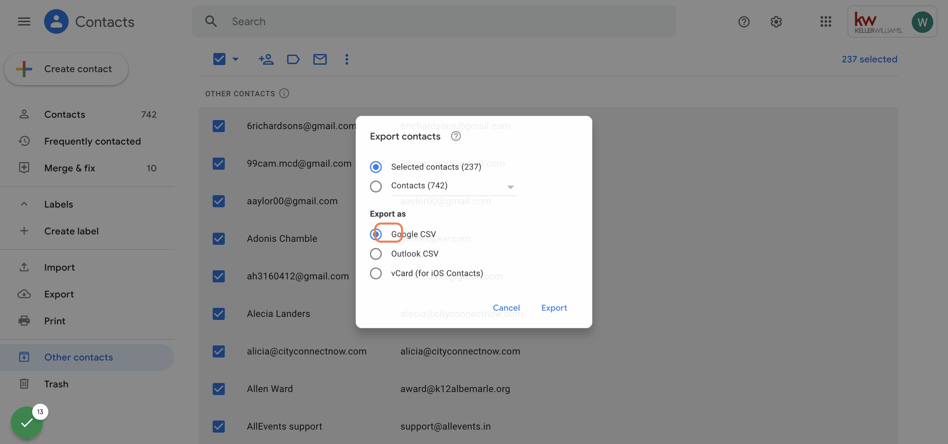Choose the Google CSV export option
The width and height of the screenshot is (948, 444).
click(375, 234)
